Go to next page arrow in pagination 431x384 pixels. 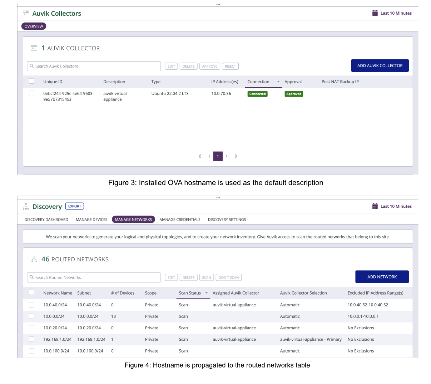(226, 156)
